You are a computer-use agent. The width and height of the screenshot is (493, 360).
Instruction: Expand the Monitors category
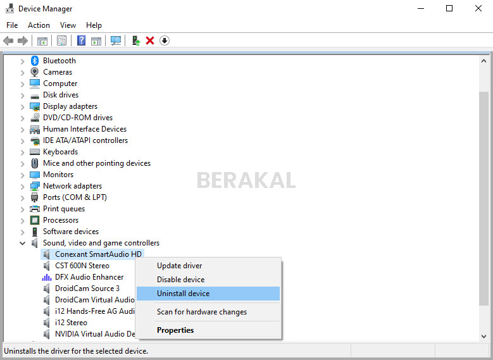click(22, 175)
